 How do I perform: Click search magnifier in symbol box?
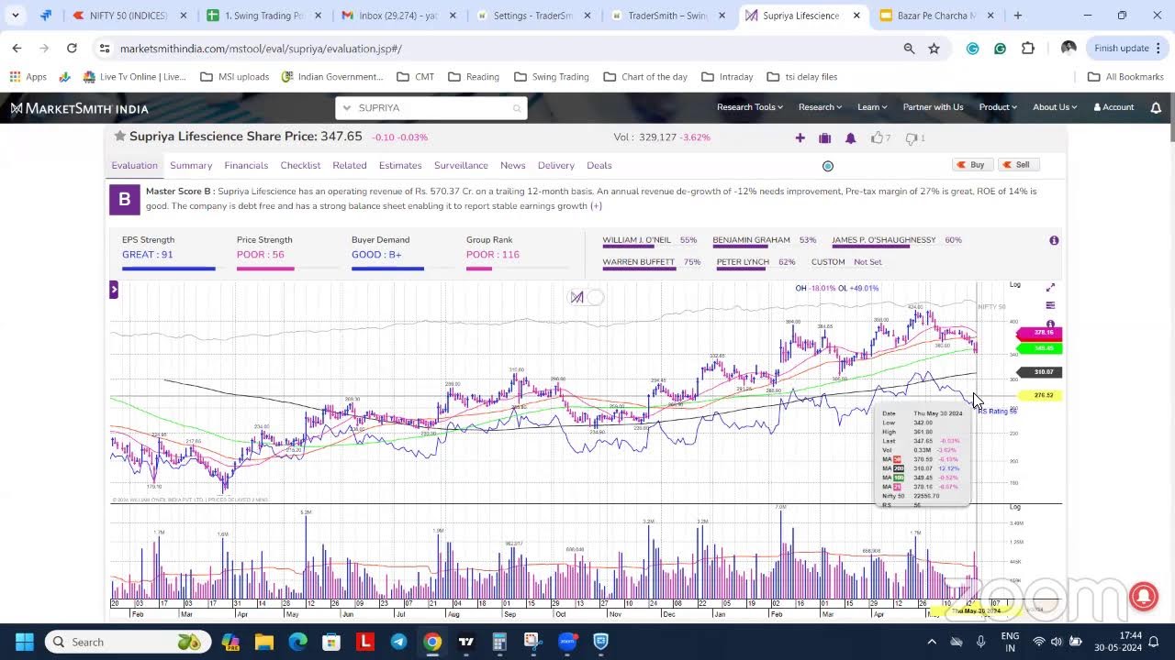[x=517, y=108]
